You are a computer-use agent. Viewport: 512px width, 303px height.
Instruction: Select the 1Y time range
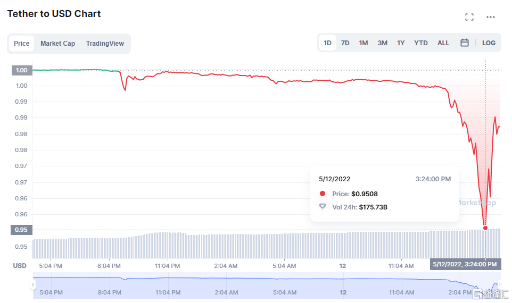(x=401, y=43)
